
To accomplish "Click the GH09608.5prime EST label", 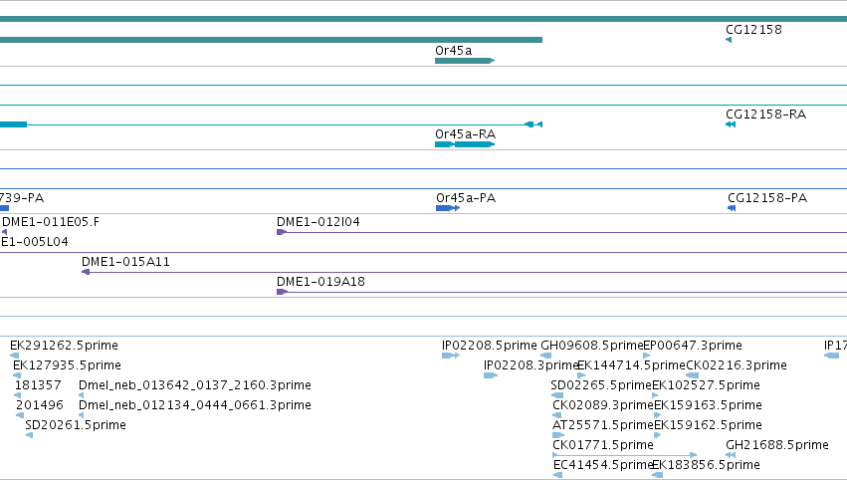I will tap(592, 345).
